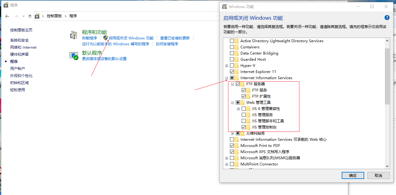Expand the MultiPoint Connector node
The width and height of the screenshot is (396, 195).
click(227, 164)
